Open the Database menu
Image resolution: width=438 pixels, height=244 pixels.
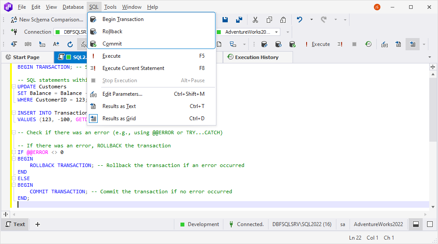pyautogui.click(x=73, y=7)
